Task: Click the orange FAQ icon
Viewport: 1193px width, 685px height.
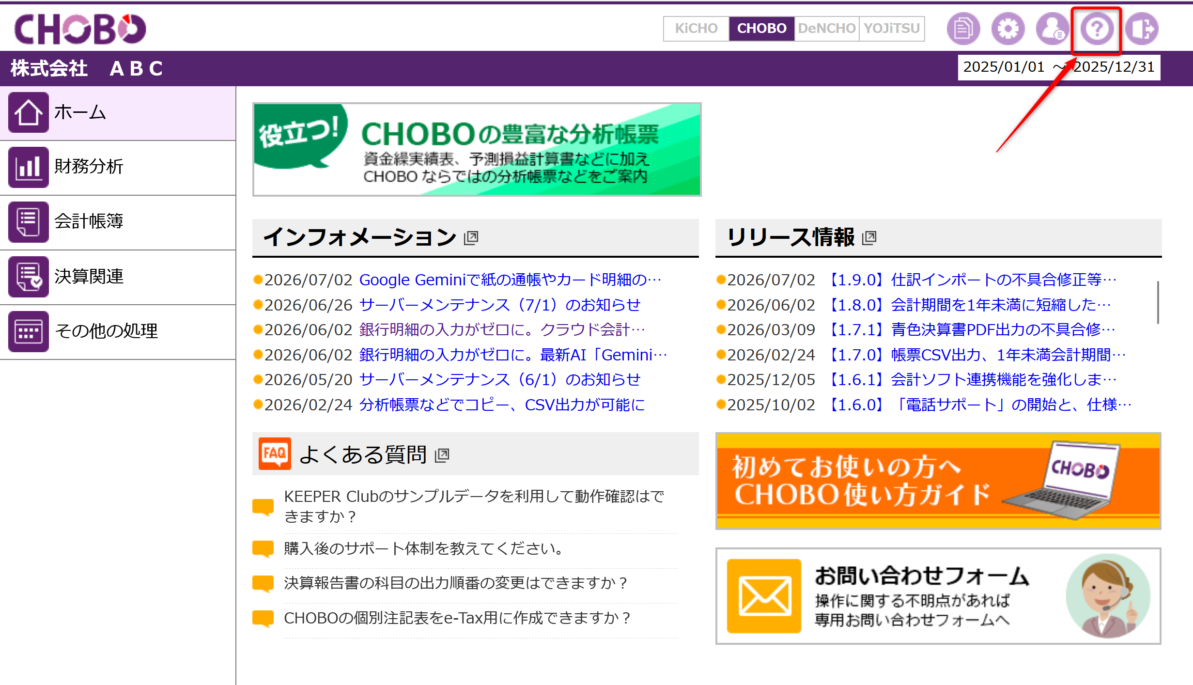Action: pos(275,454)
